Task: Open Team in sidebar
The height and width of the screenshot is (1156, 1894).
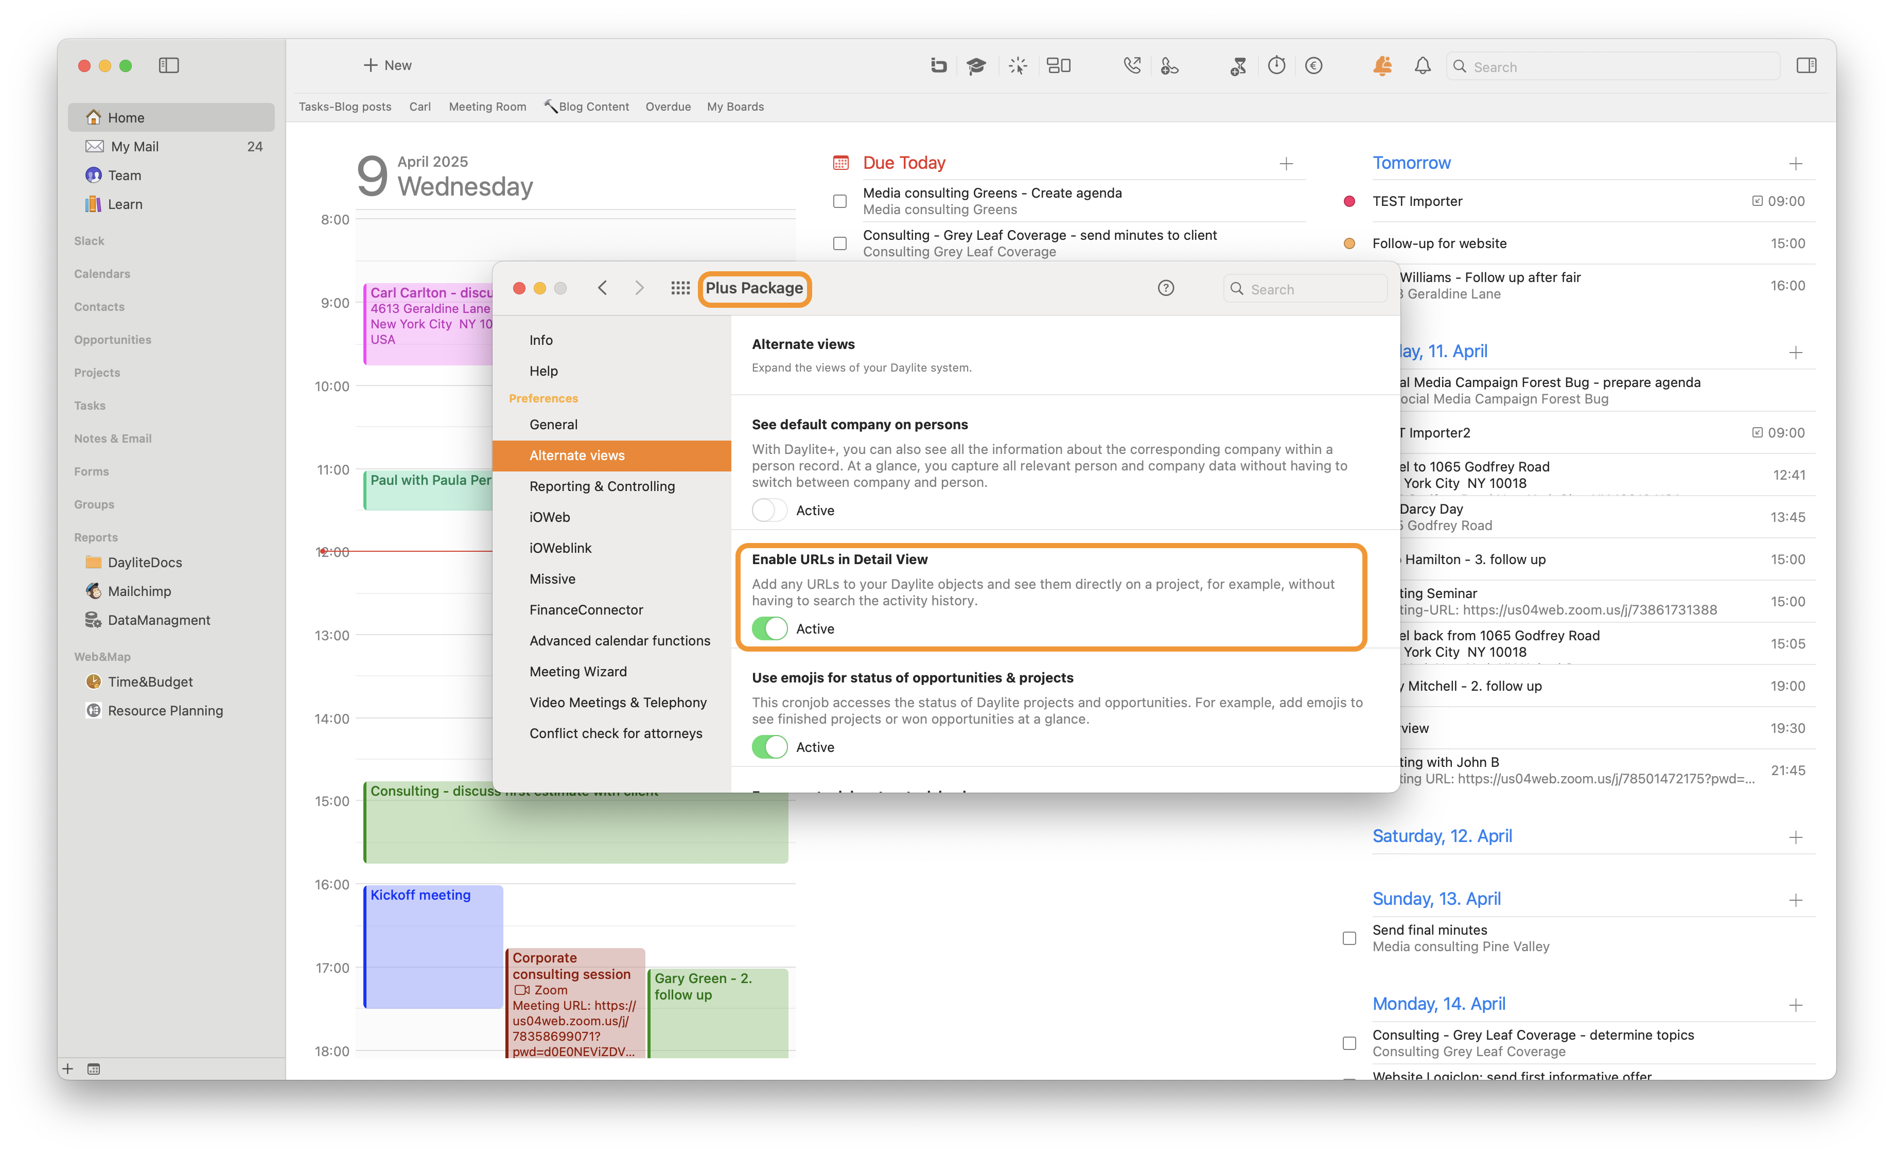Action: (171, 175)
